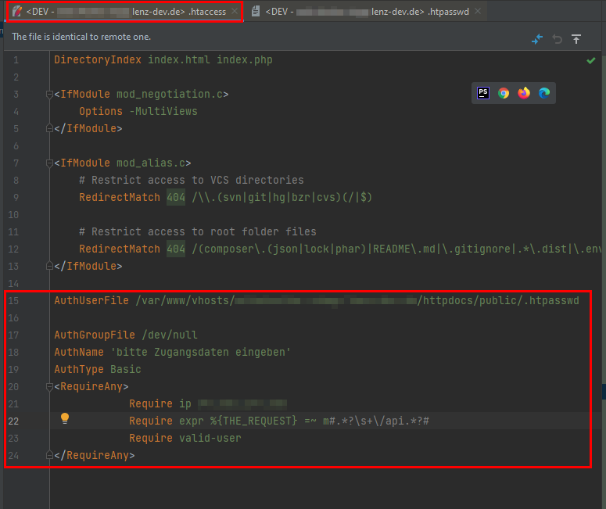Click the revert arrow icon in notification bar
This screenshot has width=606, height=509.
click(558, 39)
